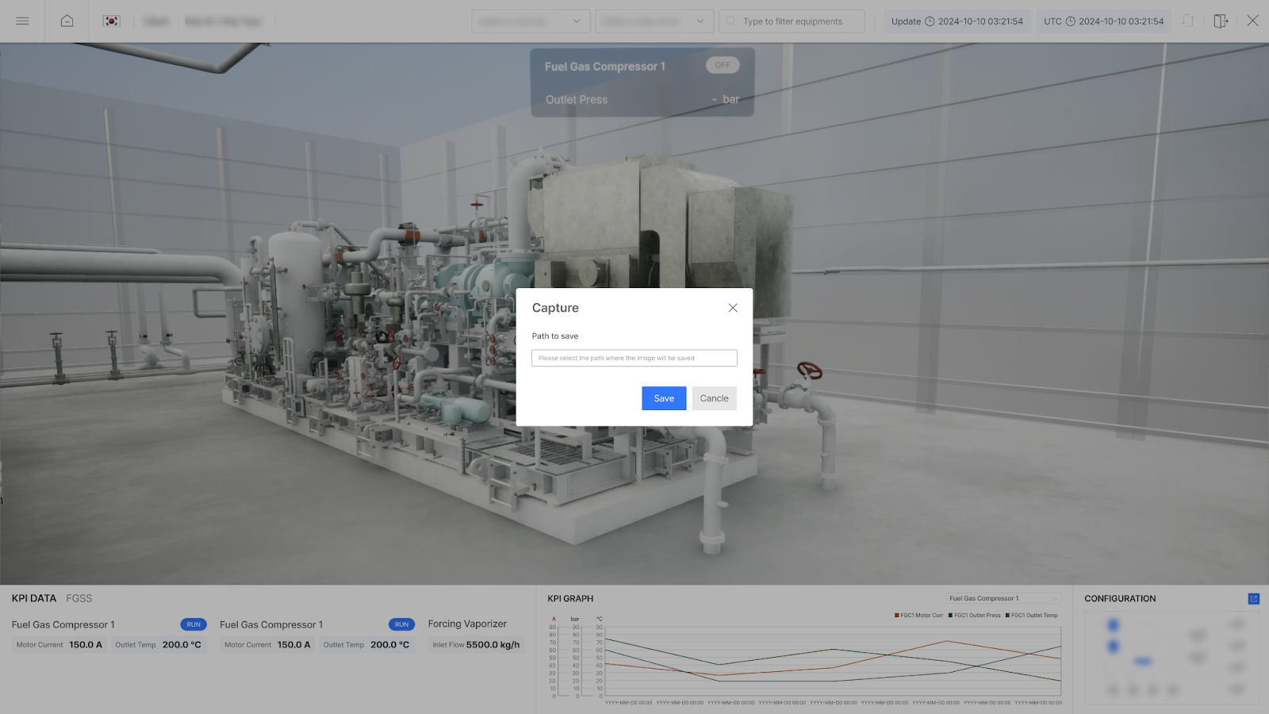This screenshot has width=1269, height=714.
Task: Expand the KPI Graph equipment dropdown
Action: pyautogui.click(x=1003, y=598)
